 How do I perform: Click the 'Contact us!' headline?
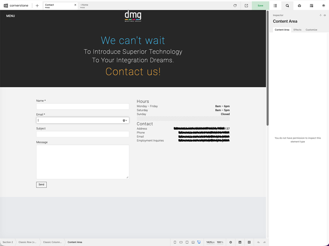(x=133, y=72)
